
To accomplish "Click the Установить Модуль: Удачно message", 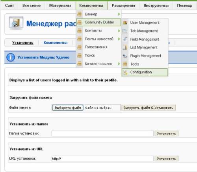I will point(43,57).
